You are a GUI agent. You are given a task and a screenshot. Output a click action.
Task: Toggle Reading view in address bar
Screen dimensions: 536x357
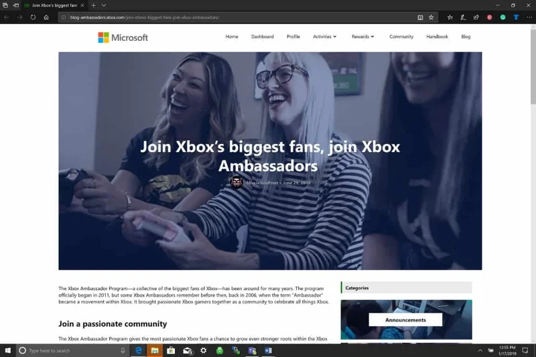[x=420, y=17]
